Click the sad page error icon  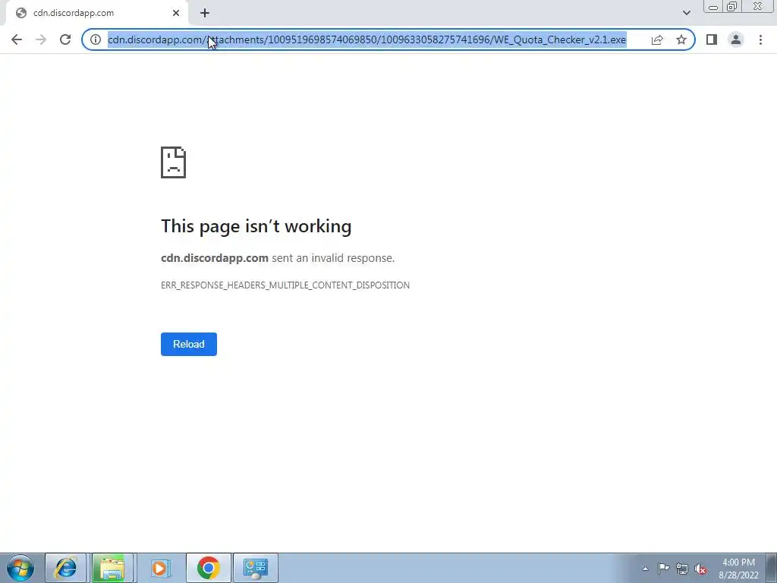pyautogui.click(x=173, y=162)
